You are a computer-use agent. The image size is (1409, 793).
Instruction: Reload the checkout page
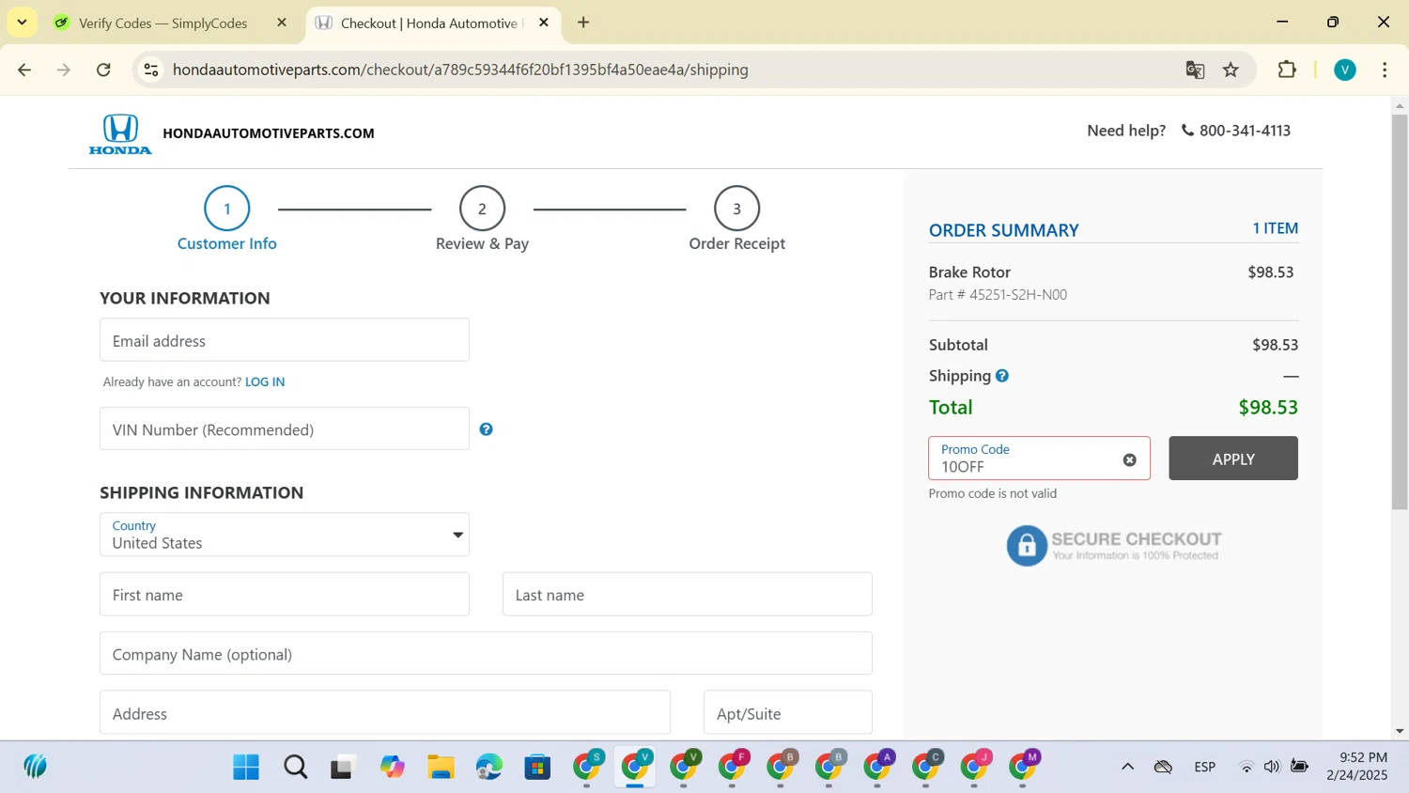coord(104,70)
